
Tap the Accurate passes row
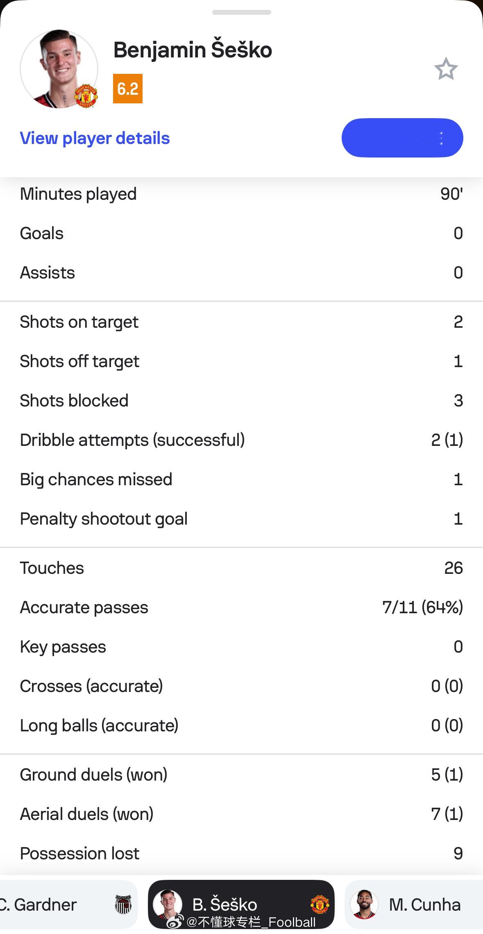click(241, 607)
